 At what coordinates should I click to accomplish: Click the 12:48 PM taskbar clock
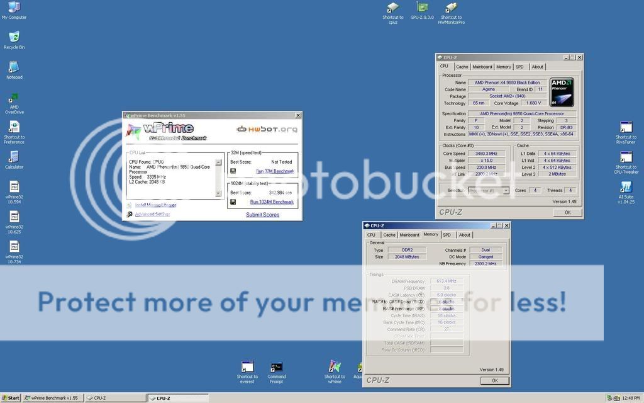point(631,398)
